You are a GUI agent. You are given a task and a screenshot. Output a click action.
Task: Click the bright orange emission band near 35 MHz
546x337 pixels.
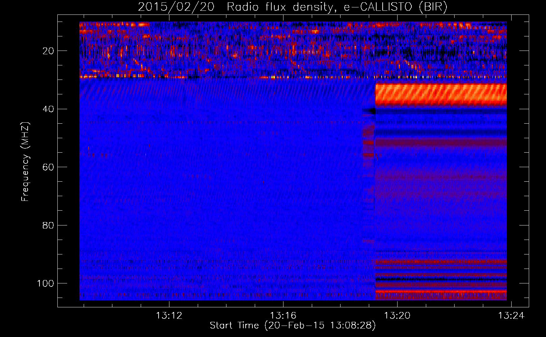coord(441,94)
